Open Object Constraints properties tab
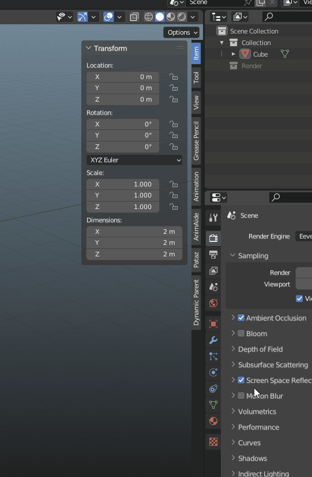Image resolution: width=312 pixels, height=477 pixels. 213,389
